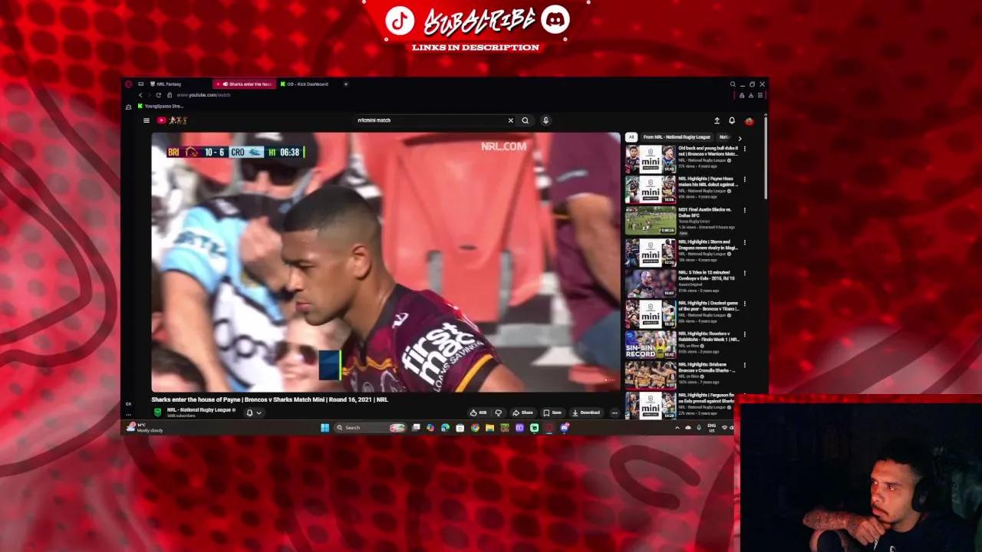The width and height of the screenshot is (982, 552).
Task: Open options for 'Roosters v Rabbitohs' video
Action: [744, 334]
